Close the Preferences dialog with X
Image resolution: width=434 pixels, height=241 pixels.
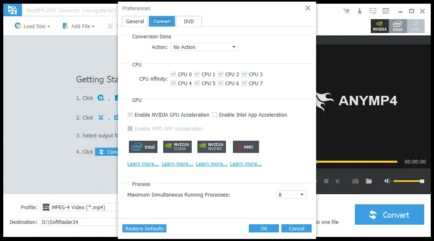point(308,8)
